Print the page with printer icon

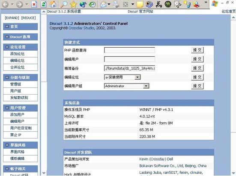pos(116,4)
